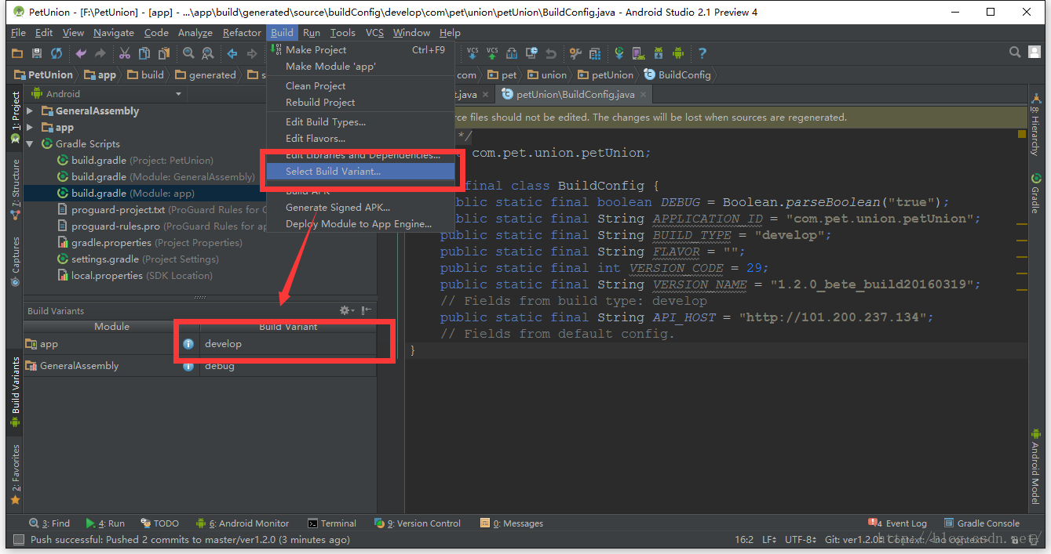Close the petUnion\BuildConfig.java tab

pyautogui.click(x=643, y=95)
